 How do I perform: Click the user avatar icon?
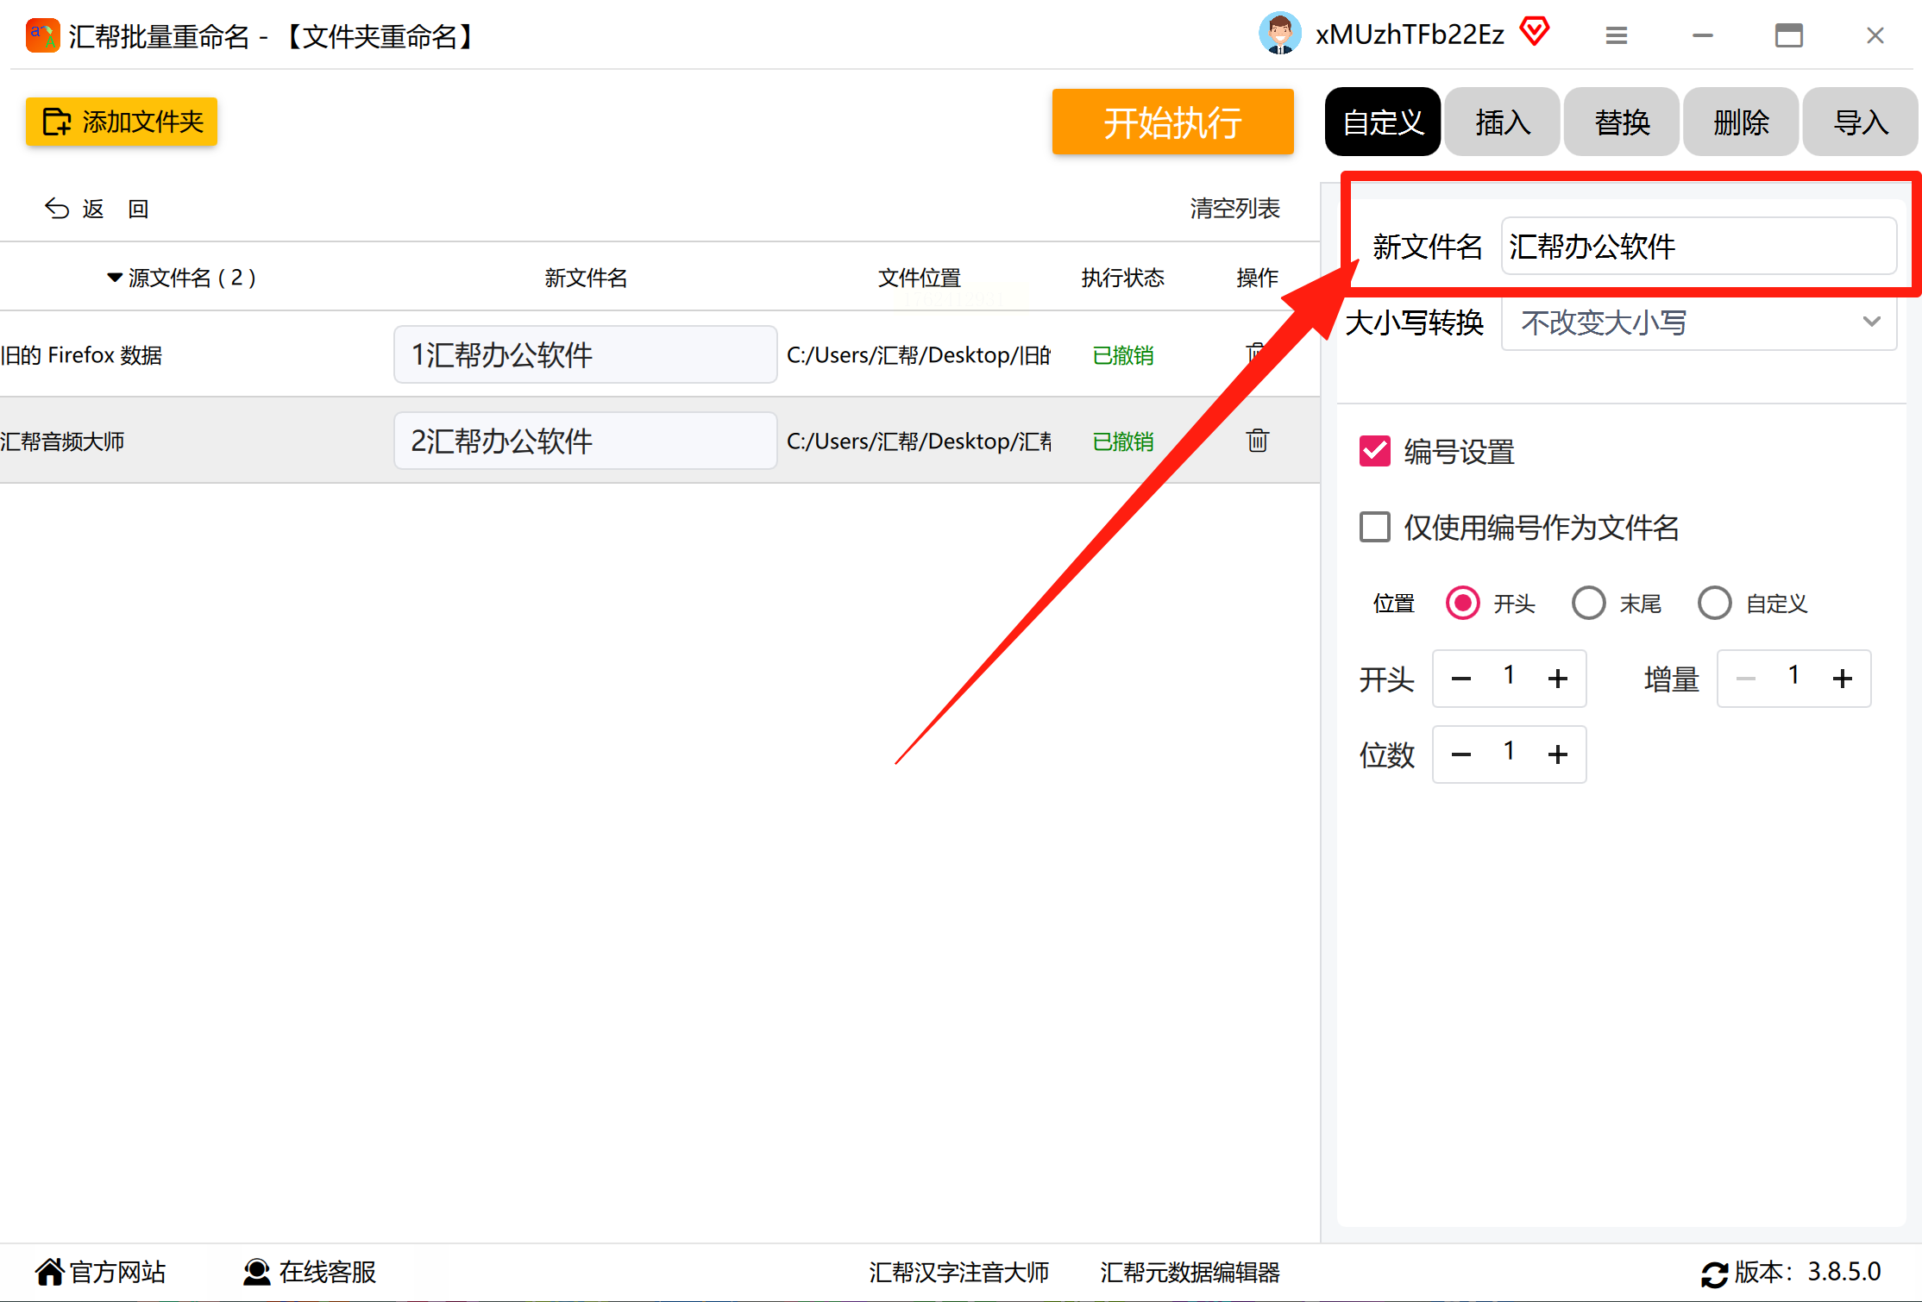tap(1279, 34)
